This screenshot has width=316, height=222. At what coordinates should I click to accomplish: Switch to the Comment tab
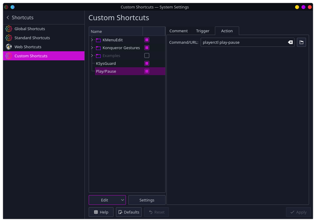(x=178, y=31)
